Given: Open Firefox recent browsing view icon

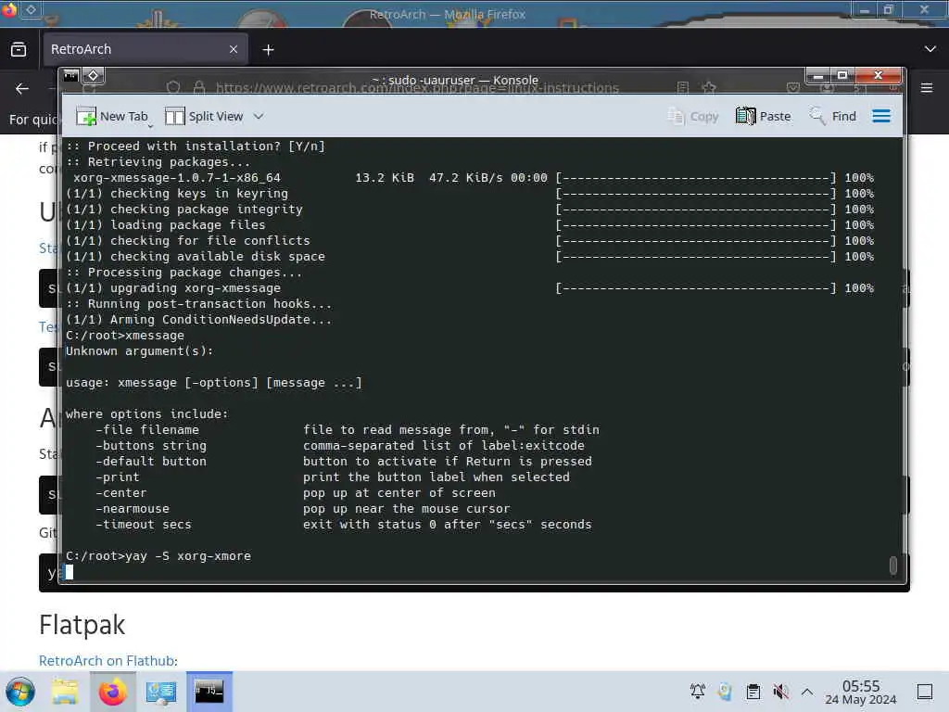Looking at the screenshot, I should pyautogui.click(x=19, y=49).
